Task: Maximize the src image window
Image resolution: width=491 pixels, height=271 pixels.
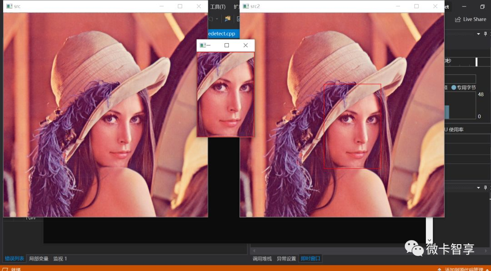Action: [x=180, y=6]
